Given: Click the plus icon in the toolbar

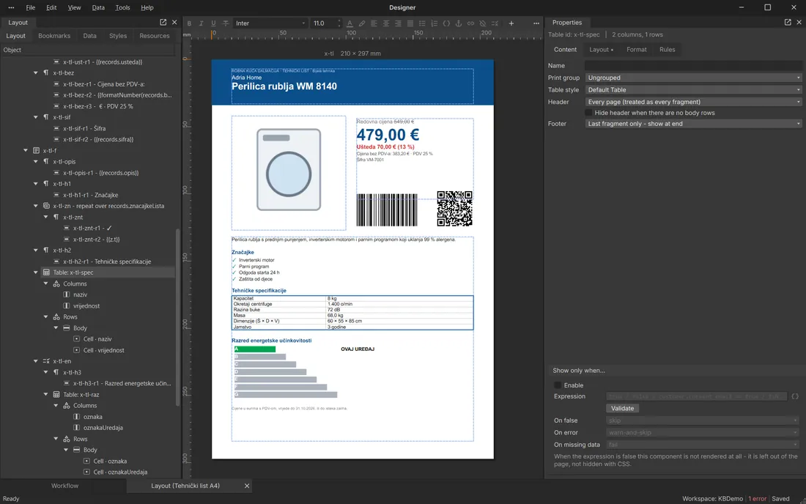Looking at the screenshot, I should pos(511,23).
